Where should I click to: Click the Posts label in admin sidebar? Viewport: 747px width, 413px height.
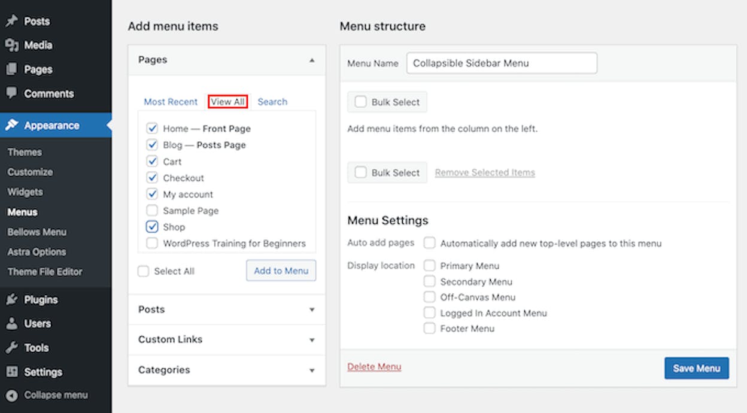coord(37,21)
